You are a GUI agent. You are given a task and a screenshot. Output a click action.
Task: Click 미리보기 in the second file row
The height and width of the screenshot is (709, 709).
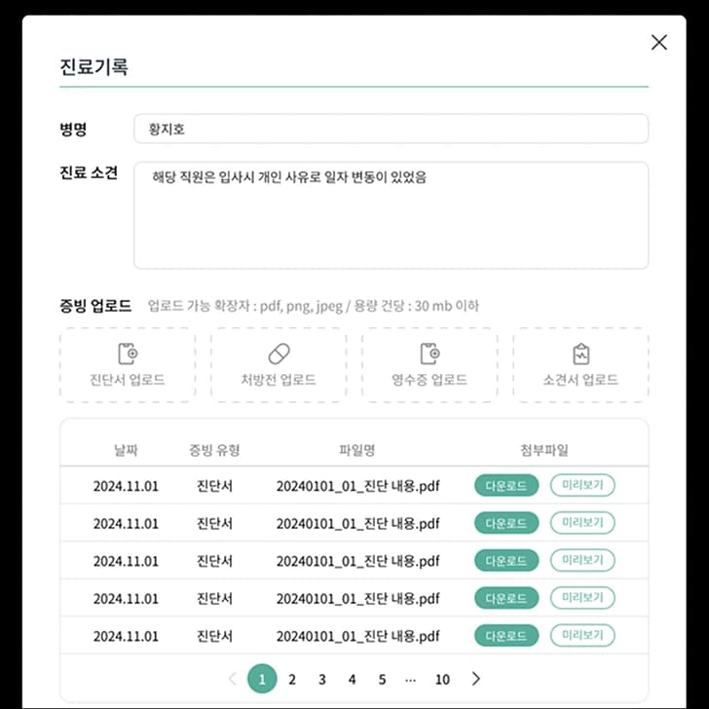[x=582, y=523]
